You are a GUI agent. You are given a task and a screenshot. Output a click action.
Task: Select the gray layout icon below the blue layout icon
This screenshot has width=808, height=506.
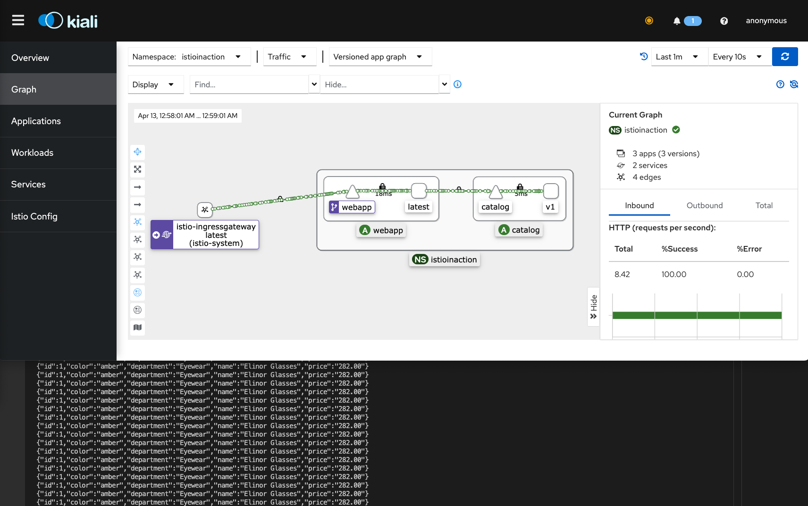(137, 239)
